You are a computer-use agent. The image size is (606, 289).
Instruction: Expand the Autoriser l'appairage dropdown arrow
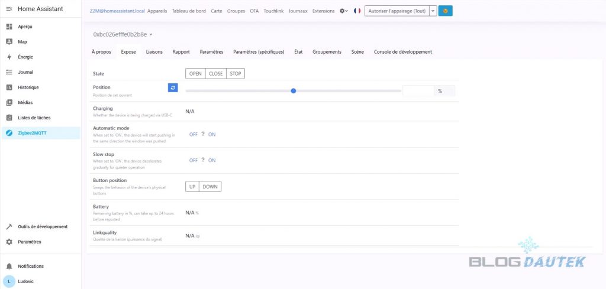433,11
